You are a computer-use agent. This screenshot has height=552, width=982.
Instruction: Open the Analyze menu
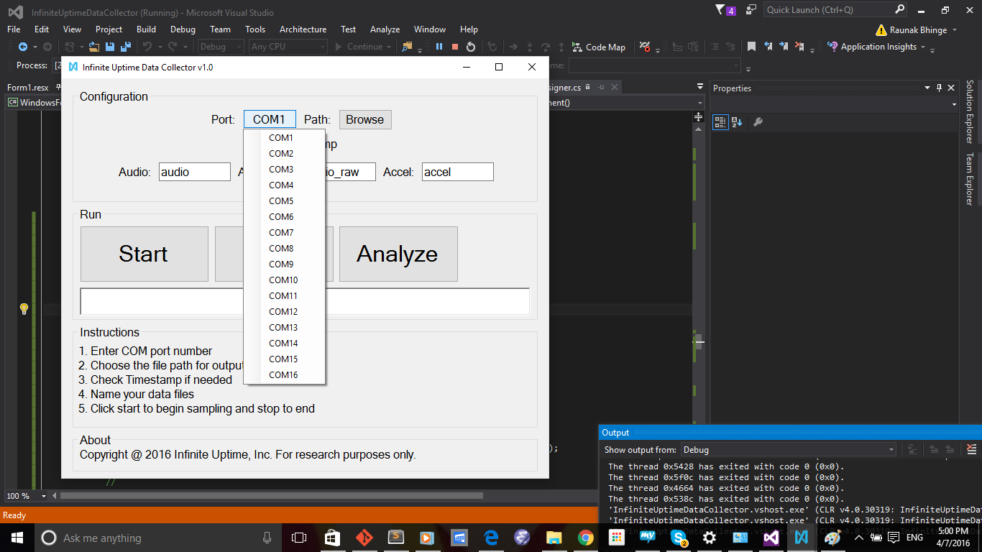385,29
